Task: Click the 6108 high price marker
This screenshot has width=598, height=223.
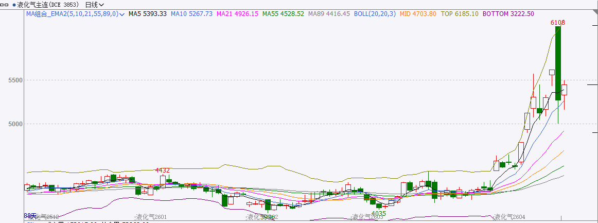Action: (557, 22)
